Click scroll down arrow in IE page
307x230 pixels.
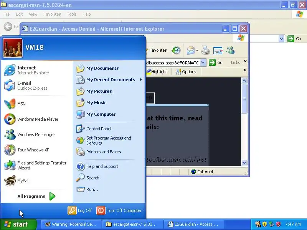(x=244, y=163)
